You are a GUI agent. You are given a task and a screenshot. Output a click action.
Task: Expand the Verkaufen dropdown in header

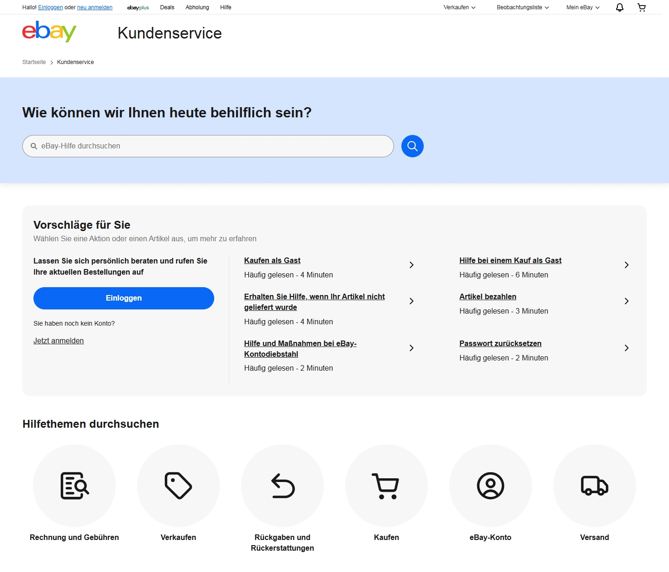459,7
